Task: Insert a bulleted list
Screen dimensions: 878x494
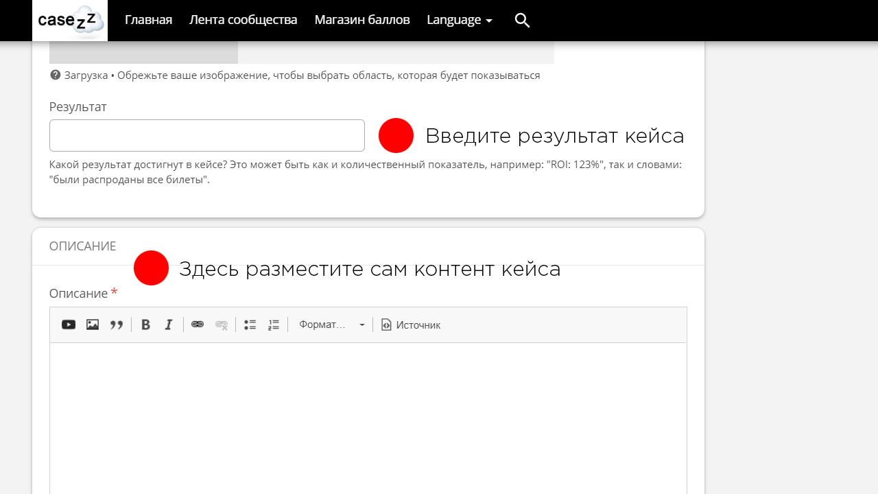Action: (250, 325)
